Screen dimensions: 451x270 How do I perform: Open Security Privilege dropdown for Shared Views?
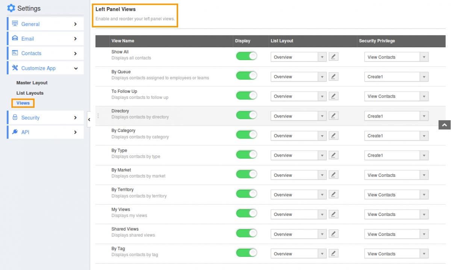[397, 234]
